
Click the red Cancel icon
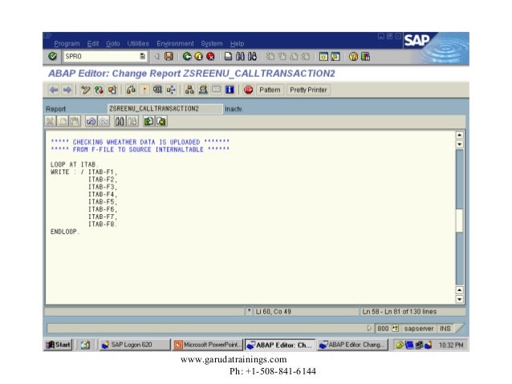click(210, 56)
